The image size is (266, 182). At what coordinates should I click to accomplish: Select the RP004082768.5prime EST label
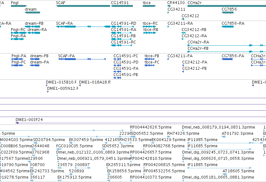tap(164, 146)
